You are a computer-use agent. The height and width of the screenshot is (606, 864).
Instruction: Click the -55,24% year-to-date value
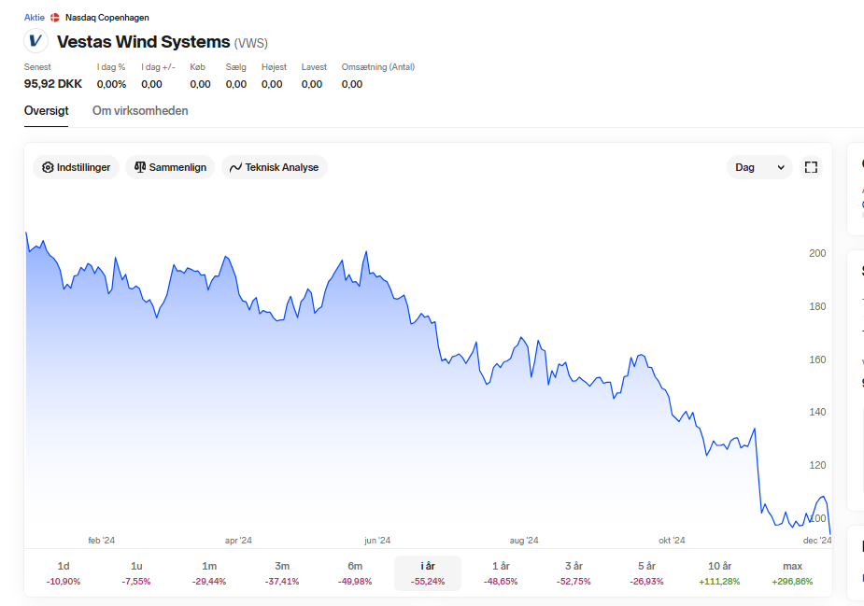(428, 582)
